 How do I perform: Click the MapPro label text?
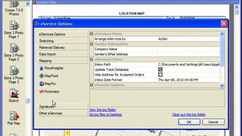click(x=50, y=84)
